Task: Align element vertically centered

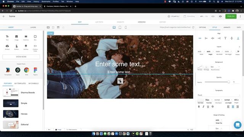Action: point(232,38)
